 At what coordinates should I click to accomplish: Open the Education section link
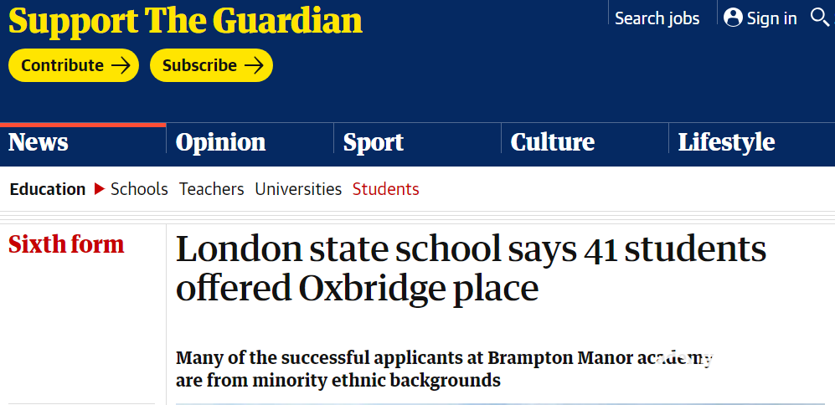pyautogui.click(x=48, y=189)
